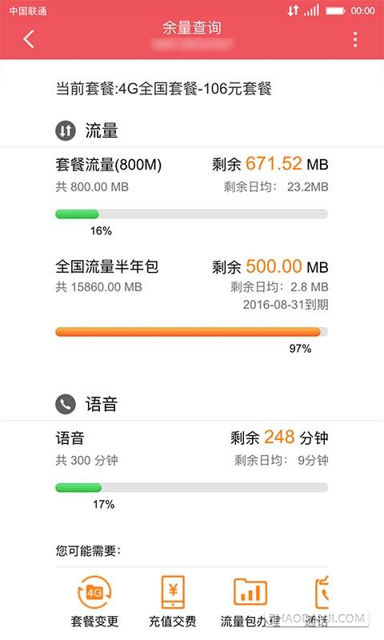384x640 pixels.
Task: Tap the 当前套餐 4G全国套餐-106元 line
Action: pyautogui.click(x=164, y=88)
